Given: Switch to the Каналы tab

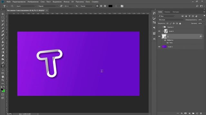Looking at the screenshot, I should (x=167, y=12).
